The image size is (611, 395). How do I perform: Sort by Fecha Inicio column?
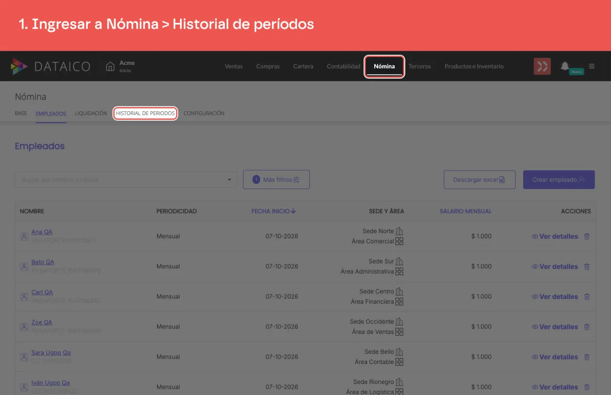click(x=274, y=211)
